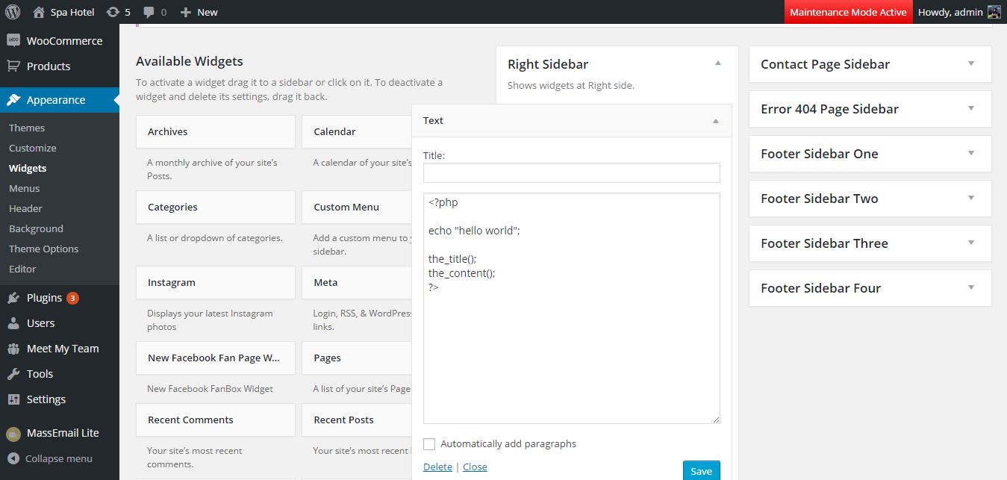This screenshot has width=1007, height=480.
Task: Expand the Contact Page Sidebar panel
Action: pyautogui.click(x=971, y=64)
